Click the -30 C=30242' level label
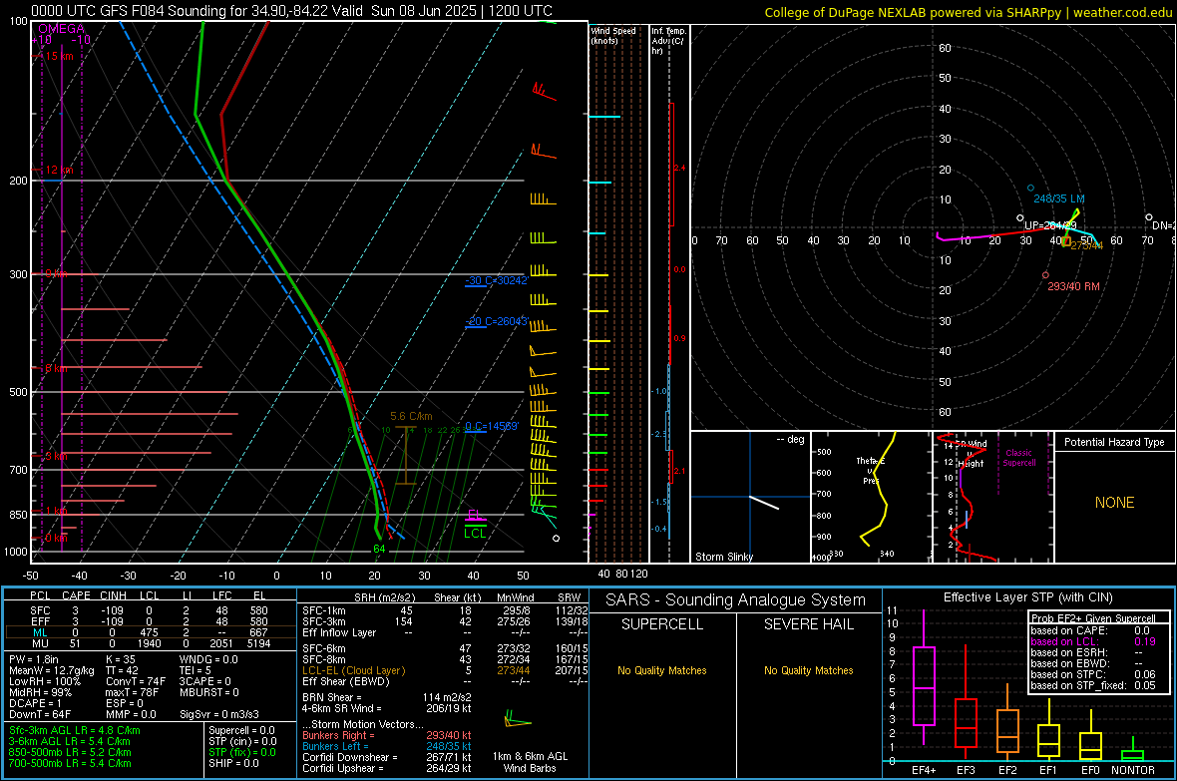This screenshot has height=781, width=1177. [496, 280]
